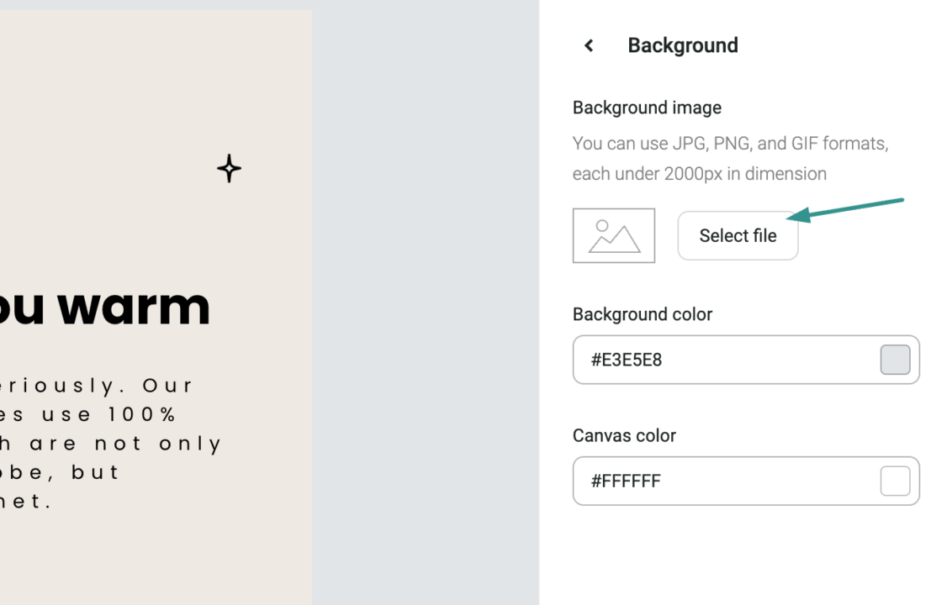The height and width of the screenshot is (605, 952).
Task: Open the Canvas color swatch picker
Action: click(x=895, y=481)
